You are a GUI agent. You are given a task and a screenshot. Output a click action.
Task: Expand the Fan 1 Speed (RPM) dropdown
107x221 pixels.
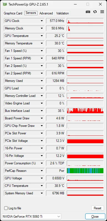click(42, 58)
